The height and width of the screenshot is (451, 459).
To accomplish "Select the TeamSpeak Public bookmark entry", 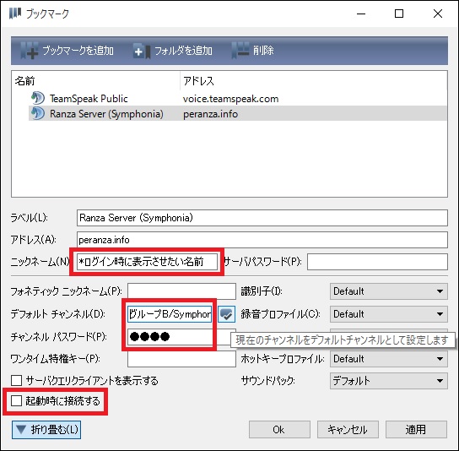I will 238,99.
